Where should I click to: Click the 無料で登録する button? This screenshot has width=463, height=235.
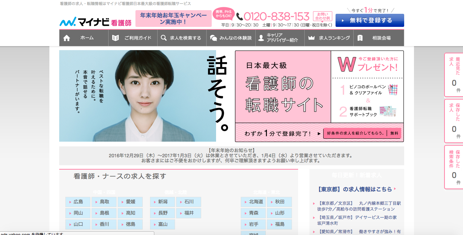coord(370,20)
